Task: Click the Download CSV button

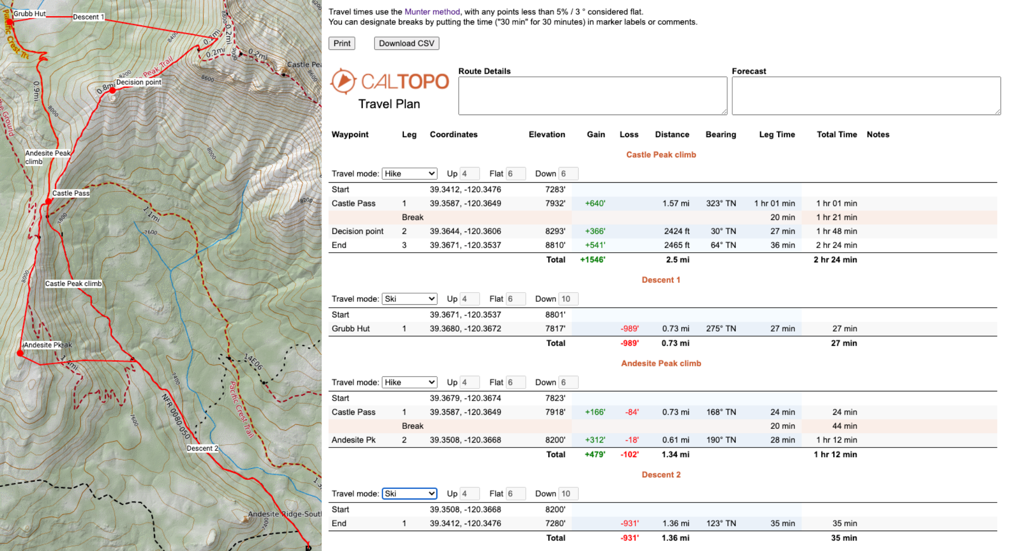Action: coord(407,43)
